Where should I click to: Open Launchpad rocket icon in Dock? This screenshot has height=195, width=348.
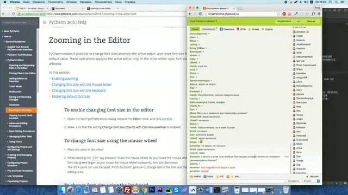pyautogui.click(x=70, y=190)
